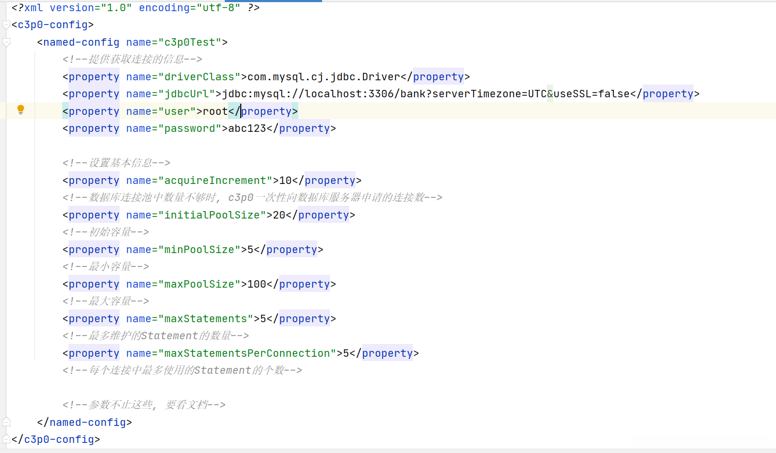Click the closing </c3p0-config> tag text

(56, 439)
